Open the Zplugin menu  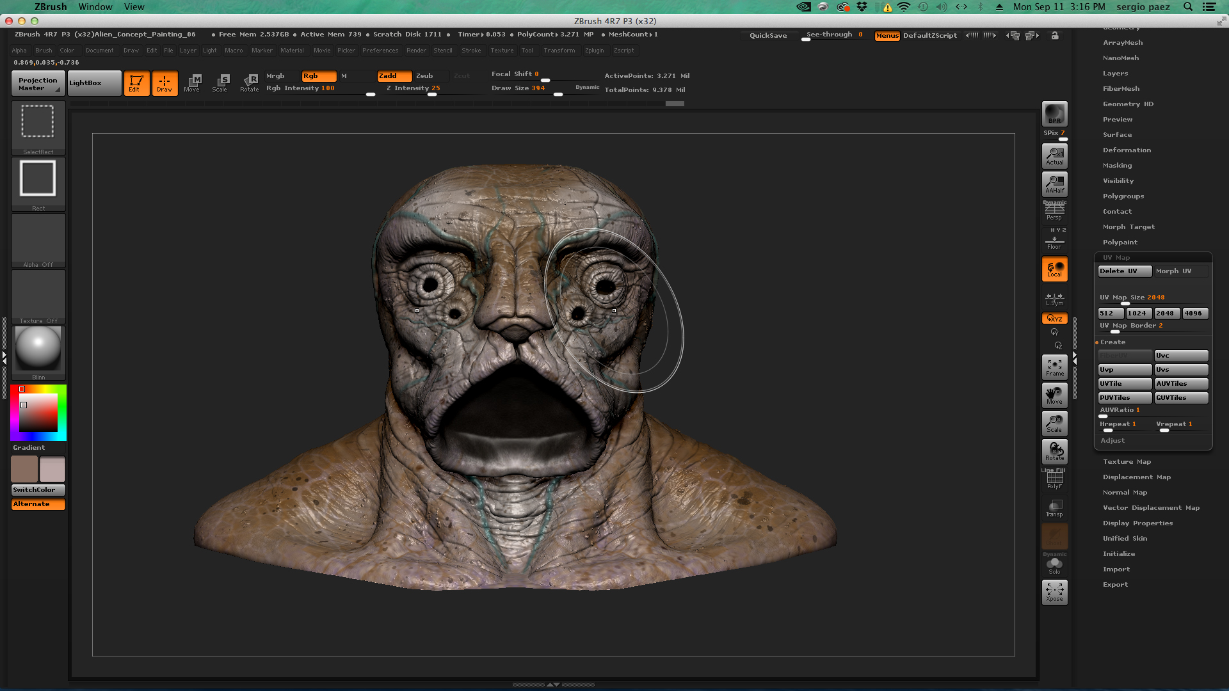594,51
